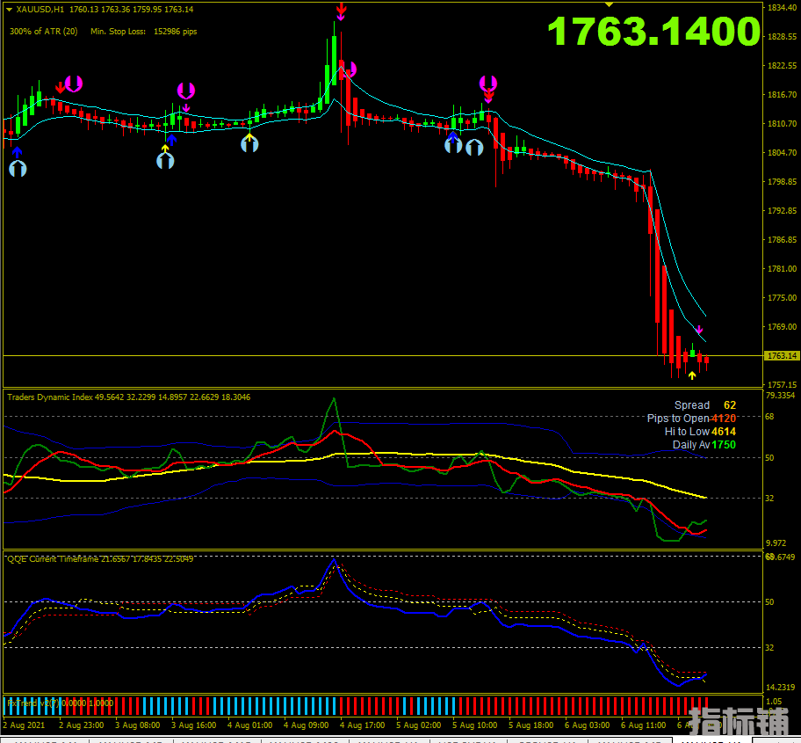The image size is (801, 743).
Task: Click the rightmost light-blue circled up arrow
Action: point(474,147)
